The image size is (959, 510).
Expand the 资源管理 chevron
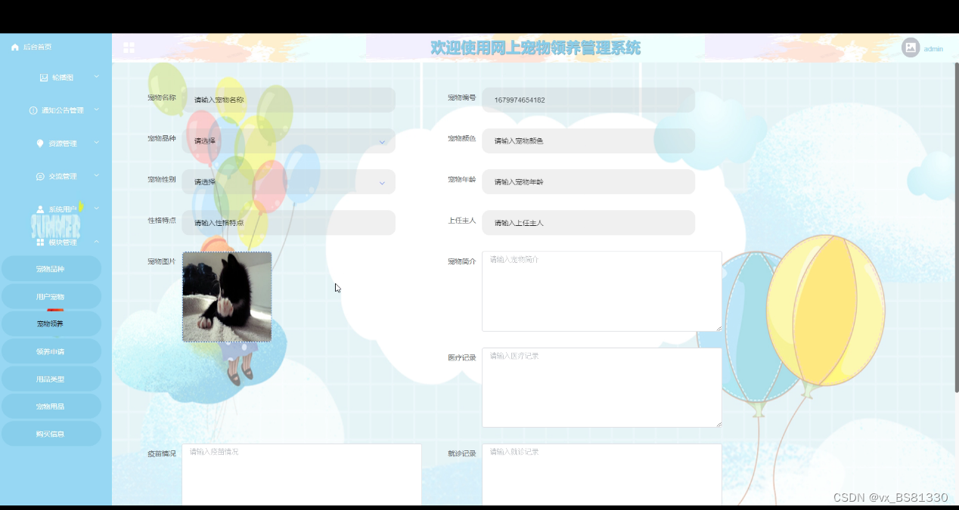click(97, 142)
